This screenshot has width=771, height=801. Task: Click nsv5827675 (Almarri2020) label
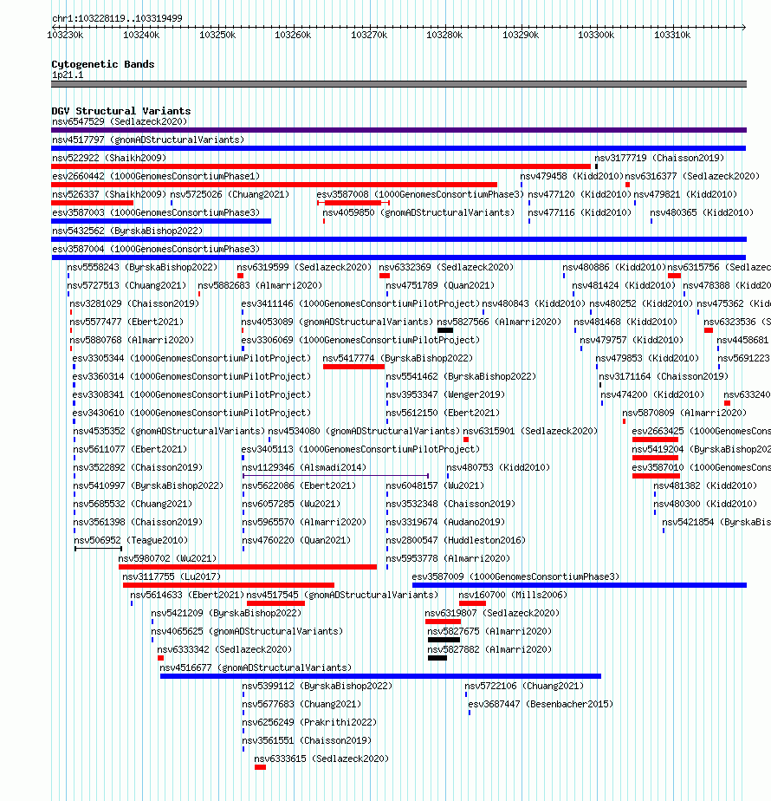pos(489,631)
